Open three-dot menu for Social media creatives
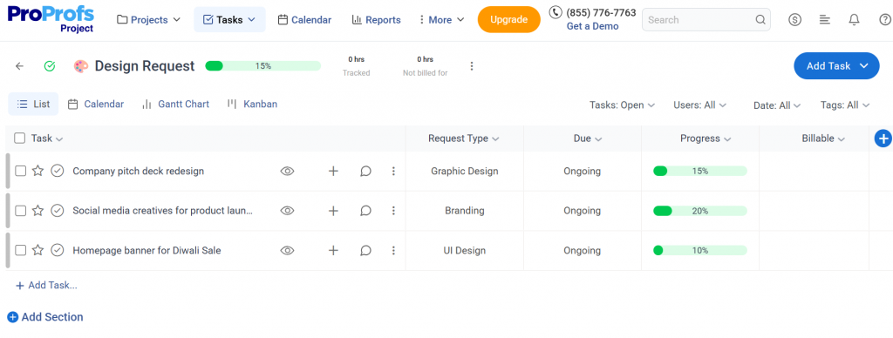The height and width of the screenshot is (338, 893). (x=393, y=211)
